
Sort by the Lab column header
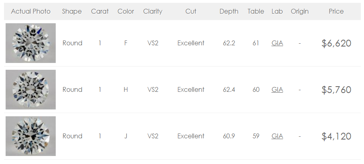[277, 11]
